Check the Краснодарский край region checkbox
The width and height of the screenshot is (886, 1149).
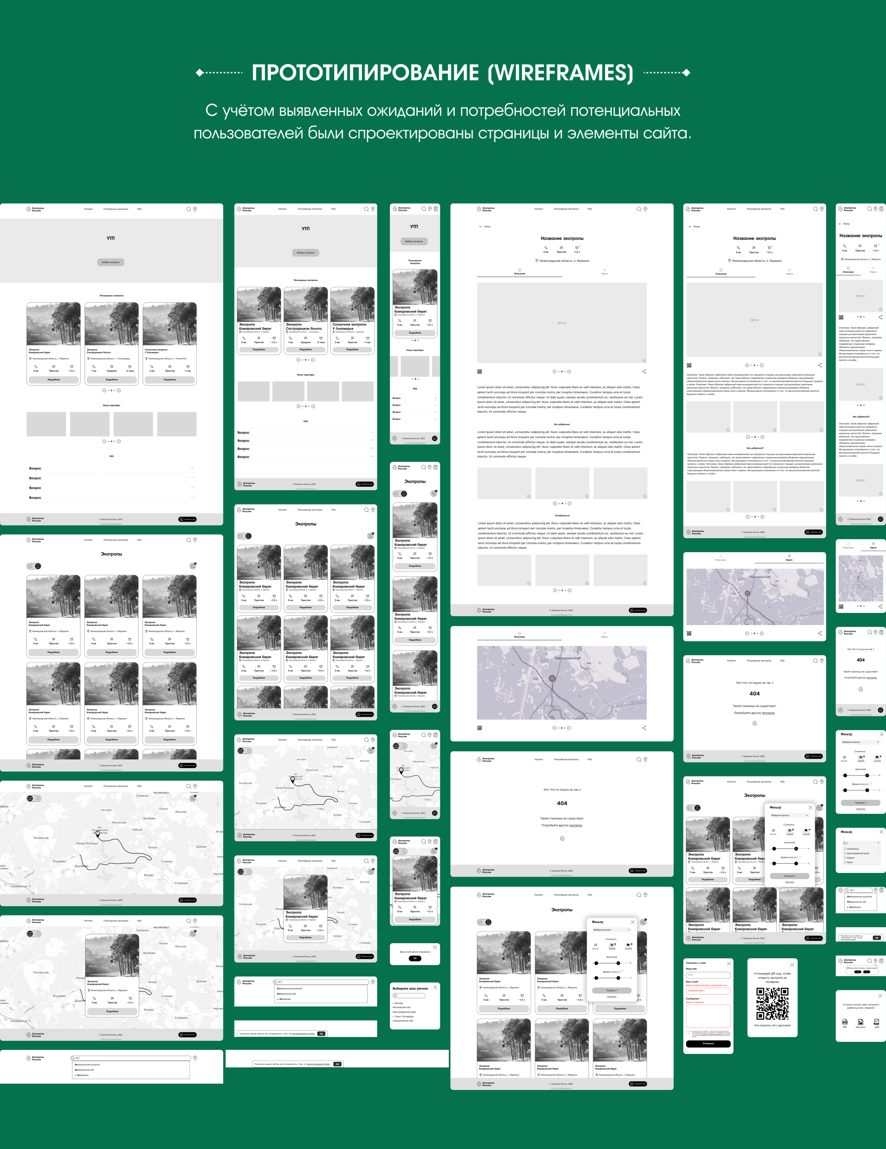pyautogui.click(x=845, y=853)
